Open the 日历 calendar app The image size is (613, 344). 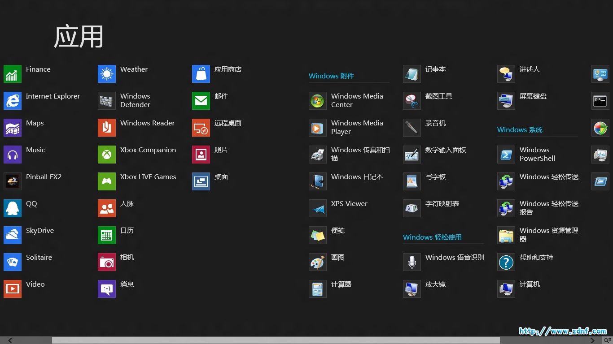(x=107, y=235)
